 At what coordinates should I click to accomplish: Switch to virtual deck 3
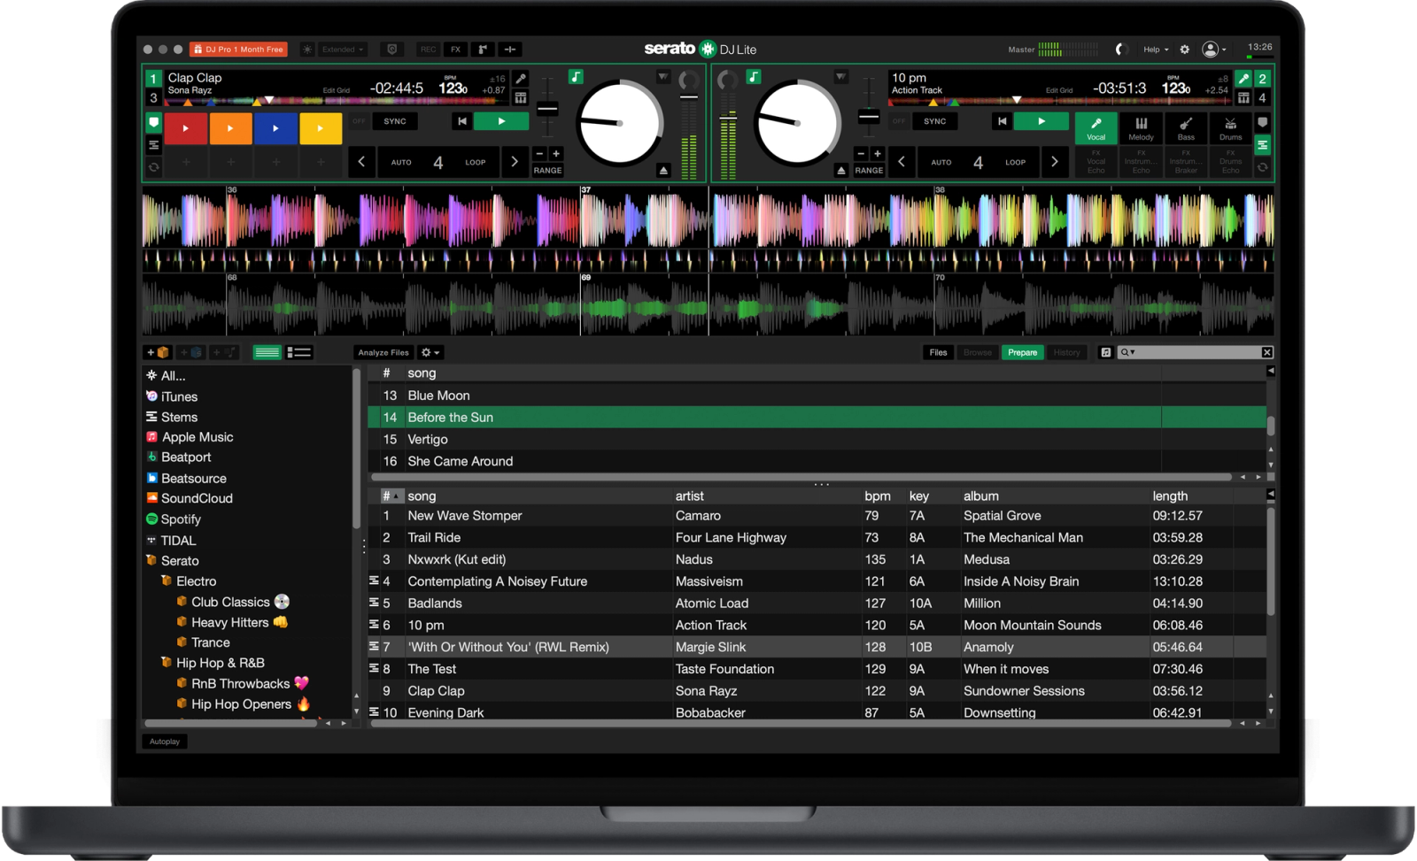pyautogui.click(x=153, y=97)
